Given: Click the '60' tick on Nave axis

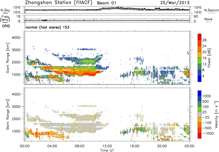Looking at the screenshot, I should [196, 16].
